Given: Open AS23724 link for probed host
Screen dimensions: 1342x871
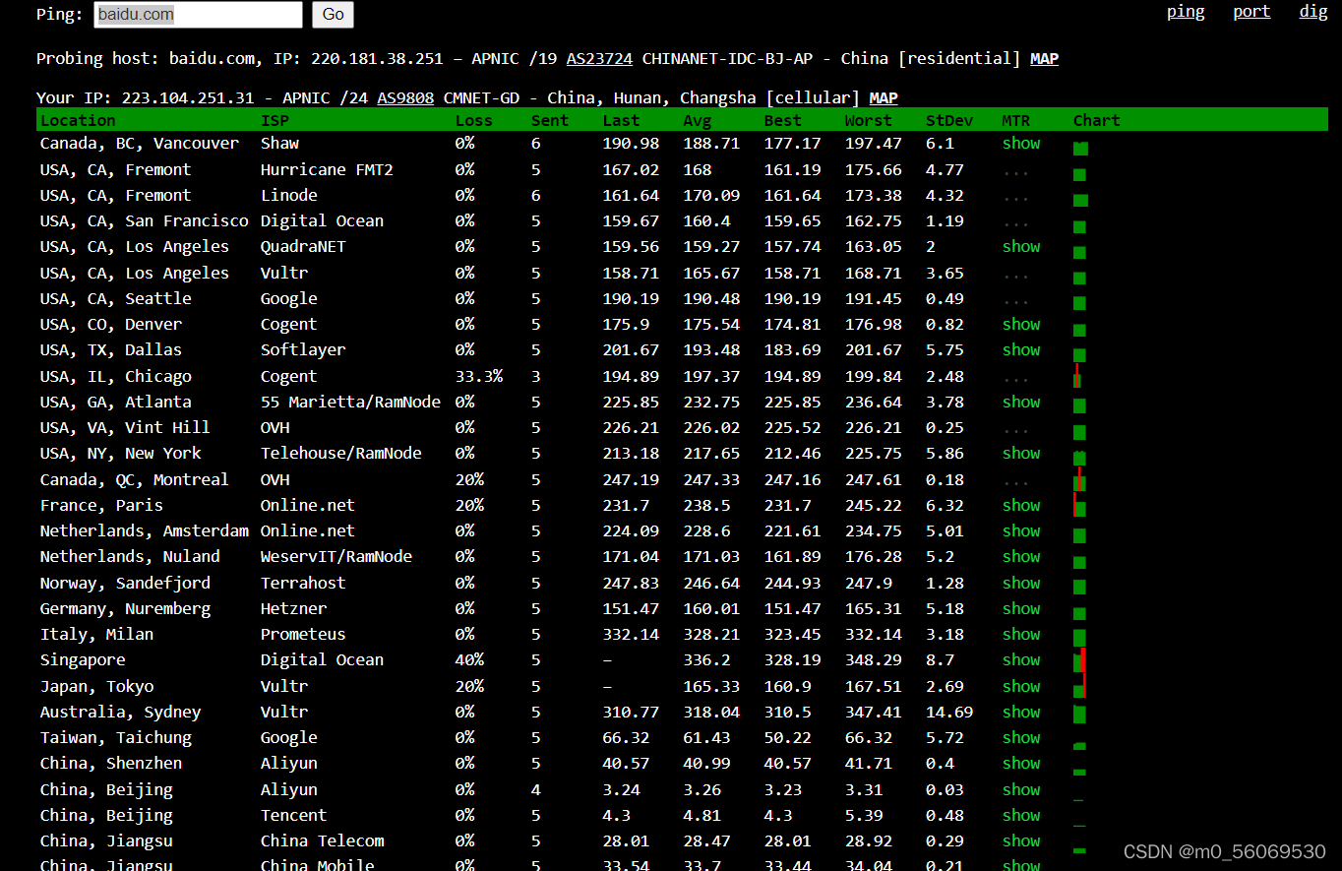Looking at the screenshot, I should point(599,58).
